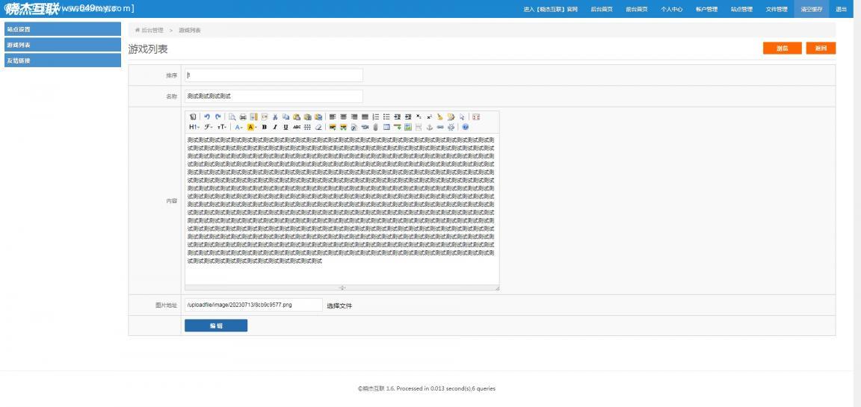Click the scissors cut icon
The height and width of the screenshot is (407, 861).
[x=275, y=116]
